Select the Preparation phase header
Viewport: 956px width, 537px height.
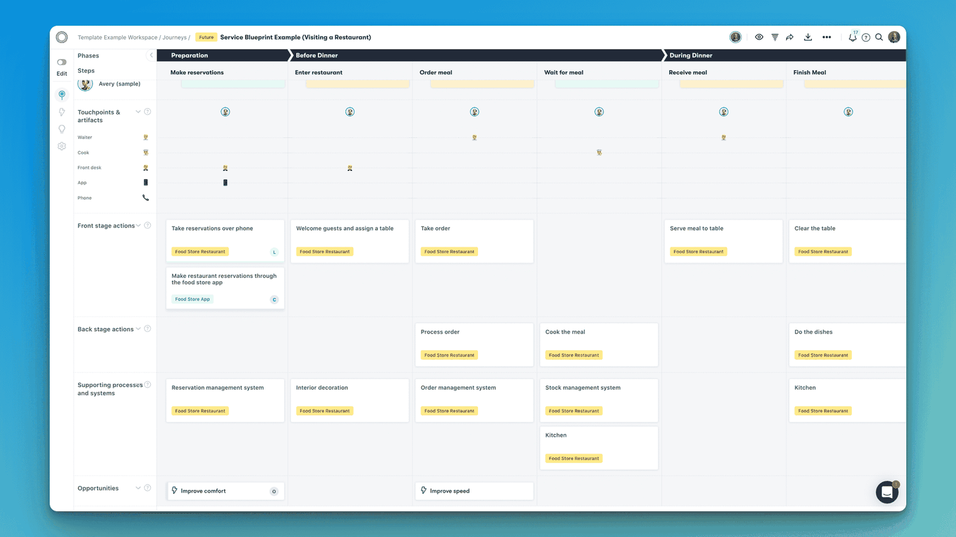click(x=188, y=55)
